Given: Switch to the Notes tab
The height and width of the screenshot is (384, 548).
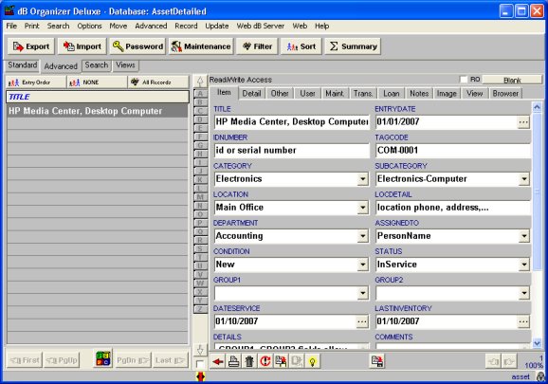Looking at the screenshot, I should point(419,94).
